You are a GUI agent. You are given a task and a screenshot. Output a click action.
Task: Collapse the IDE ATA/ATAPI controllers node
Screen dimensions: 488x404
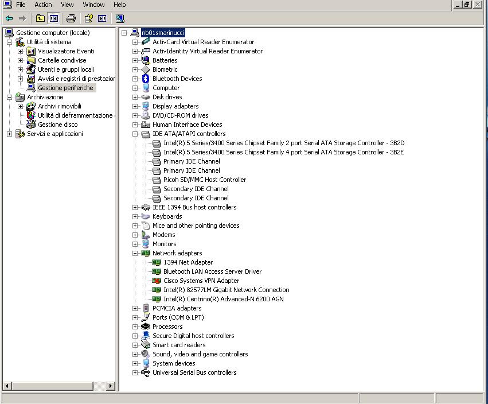(x=135, y=134)
